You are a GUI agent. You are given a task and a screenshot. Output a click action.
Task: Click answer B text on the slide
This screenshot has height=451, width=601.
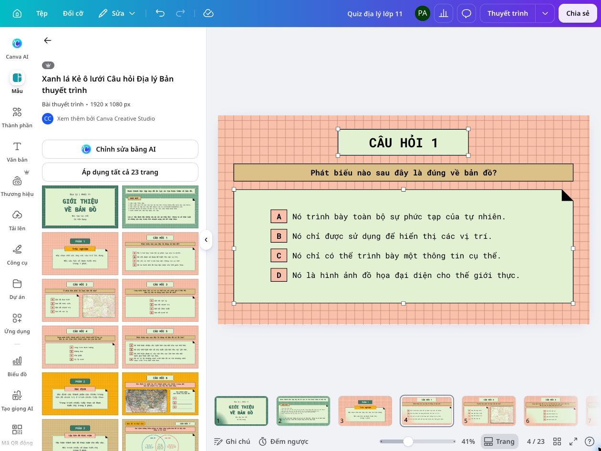coord(392,236)
